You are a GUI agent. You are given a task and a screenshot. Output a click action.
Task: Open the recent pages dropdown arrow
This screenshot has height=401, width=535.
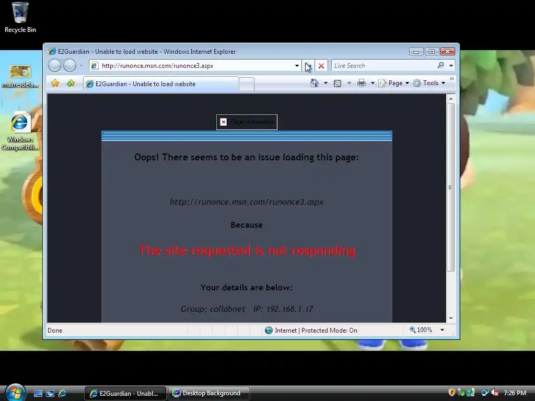click(x=81, y=65)
